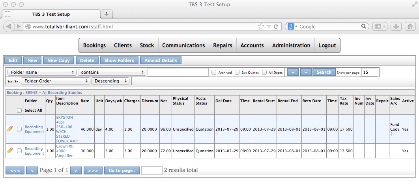Click the New Copy button
419x189 pixels.
coord(58,60)
